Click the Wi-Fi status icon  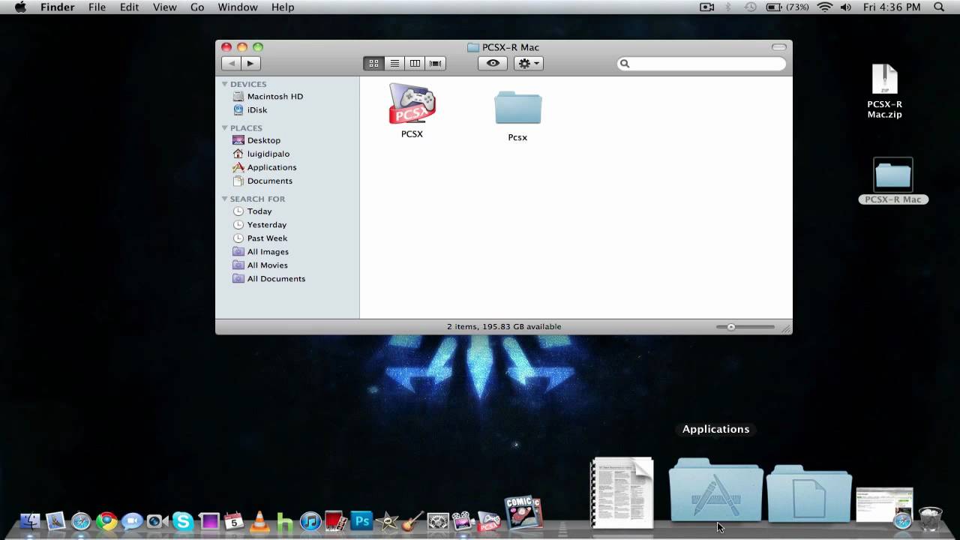[825, 7]
